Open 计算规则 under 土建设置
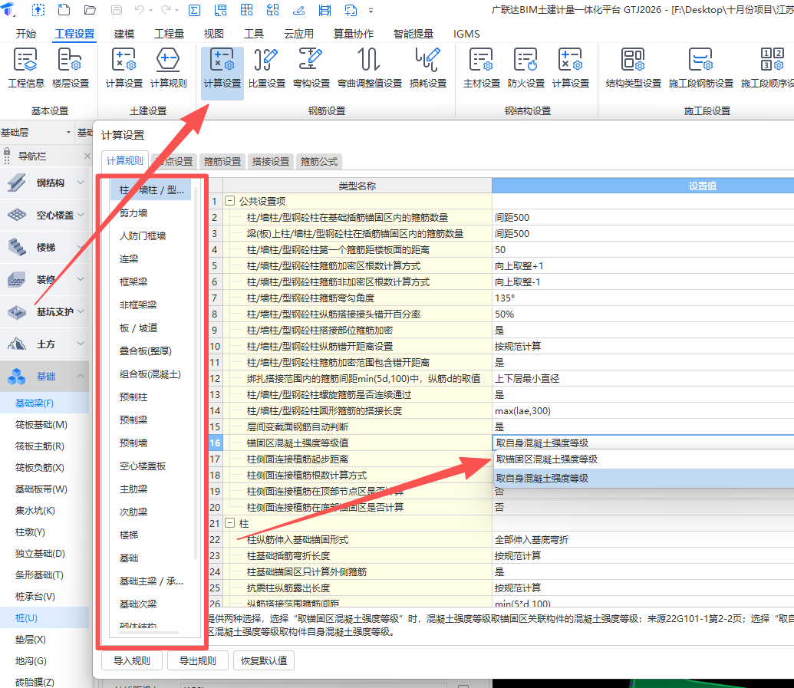Image resolution: width=794 pixels, height=688 pixels. click(x=169, y=68)
